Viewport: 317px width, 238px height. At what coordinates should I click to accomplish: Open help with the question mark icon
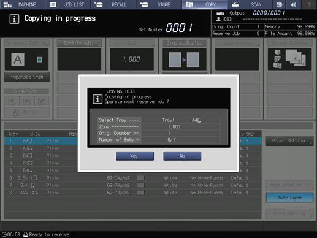[x=309, y=4]
